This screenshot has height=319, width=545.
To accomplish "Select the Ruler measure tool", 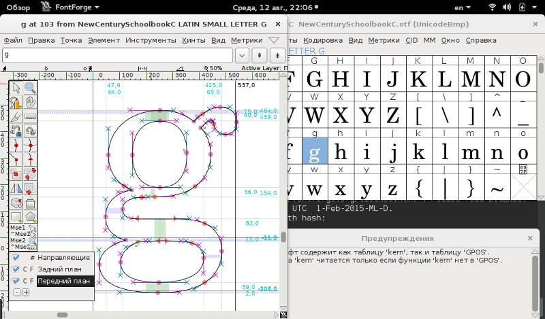I will [x=30, y=116].
